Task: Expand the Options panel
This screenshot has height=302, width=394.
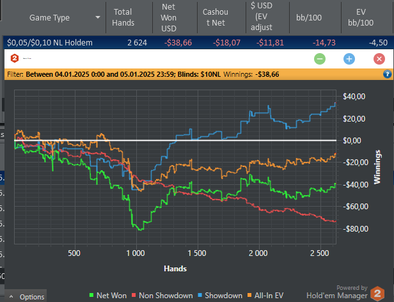Action: (26, 297)
